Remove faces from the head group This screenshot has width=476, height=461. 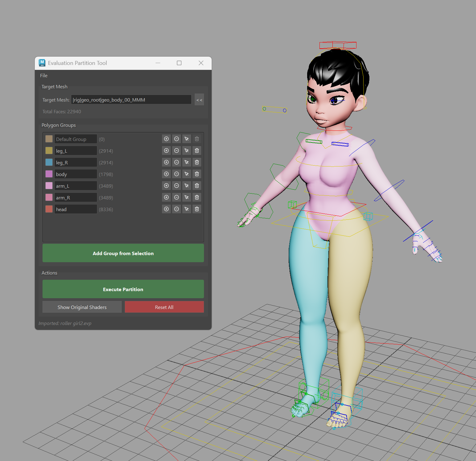tap(177, 209)
